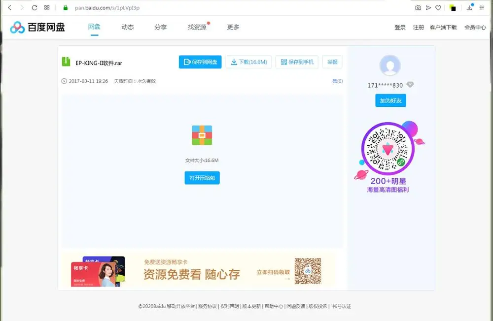Bookmark the page with the heart icon
This screenshot has width=493, height=321.
click(438, 7)
